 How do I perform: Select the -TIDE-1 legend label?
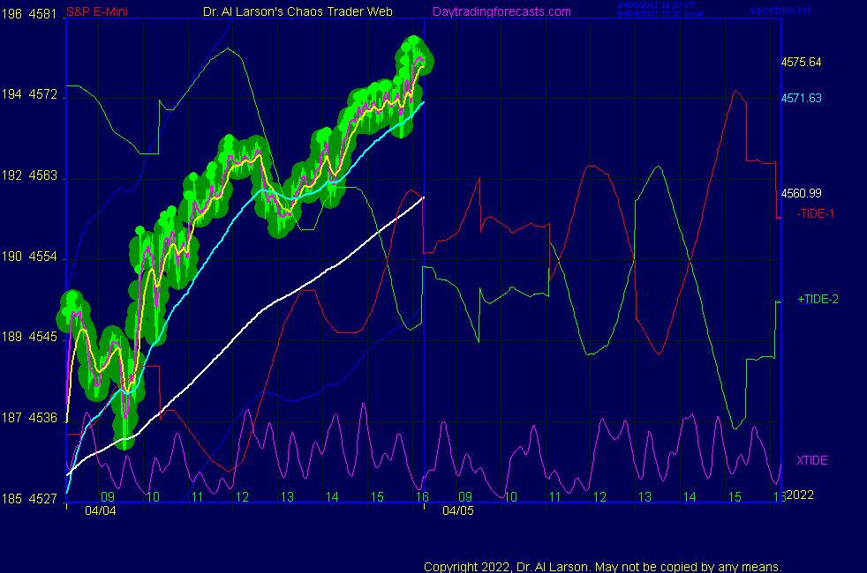(815, 213)
